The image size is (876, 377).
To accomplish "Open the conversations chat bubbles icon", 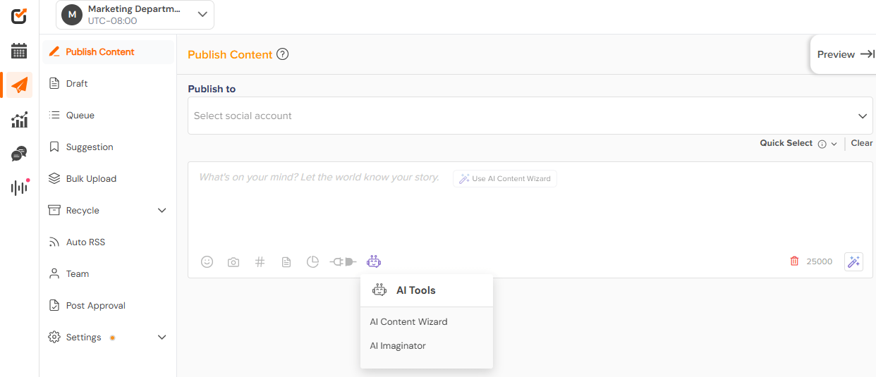I will coord(20,154).
